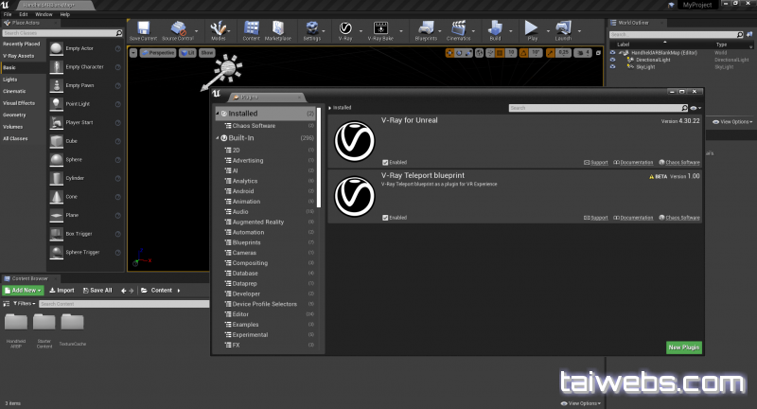Select the Geometry category in Place Actors
This screenshot has height=409, width=757.
[15, 114]
